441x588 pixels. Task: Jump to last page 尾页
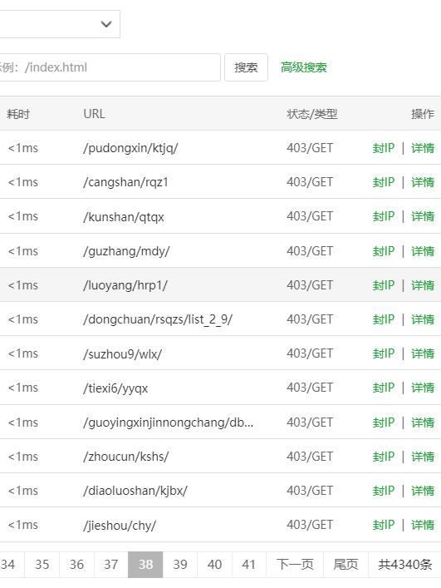(x=345, y=565)
